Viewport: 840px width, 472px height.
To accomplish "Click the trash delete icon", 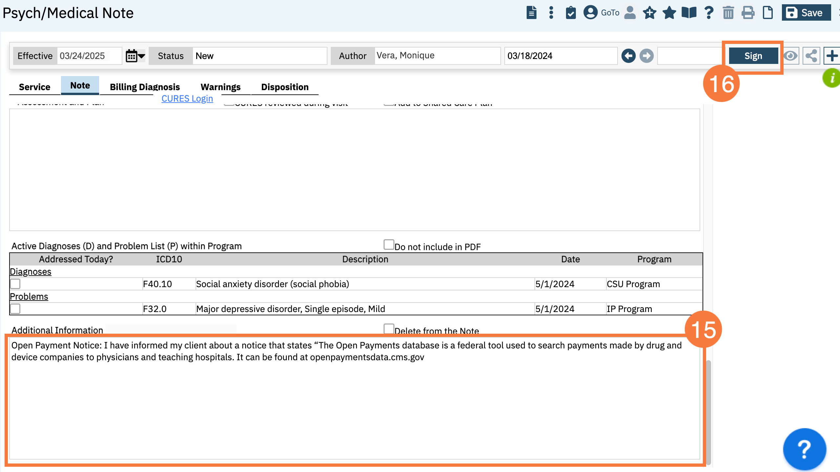I will point(728,13).
